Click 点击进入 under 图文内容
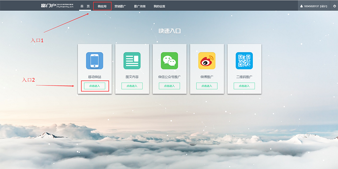The image size is (338, 169). [x=132, y=86]
